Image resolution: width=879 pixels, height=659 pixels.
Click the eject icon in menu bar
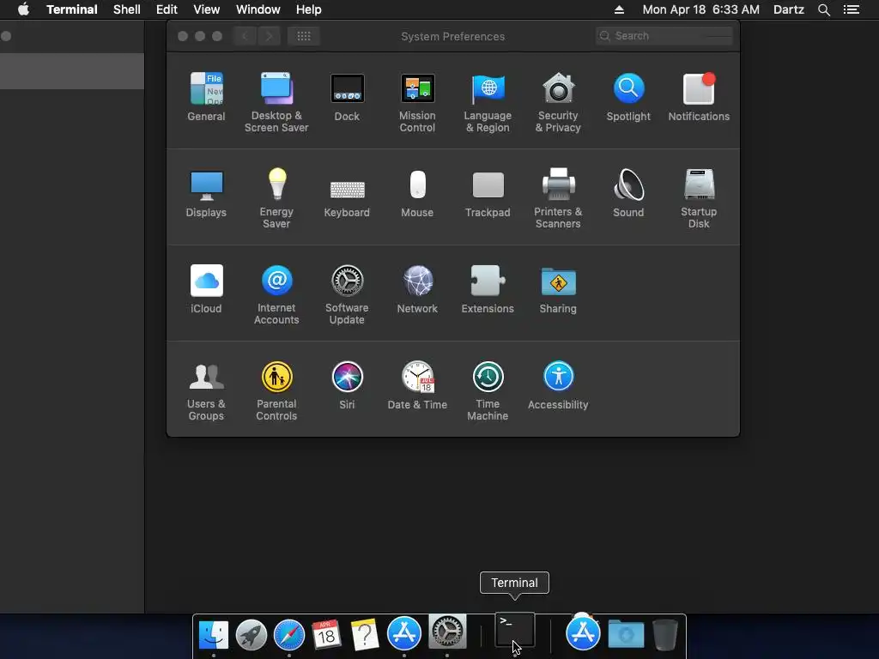(x=619, y=9)
